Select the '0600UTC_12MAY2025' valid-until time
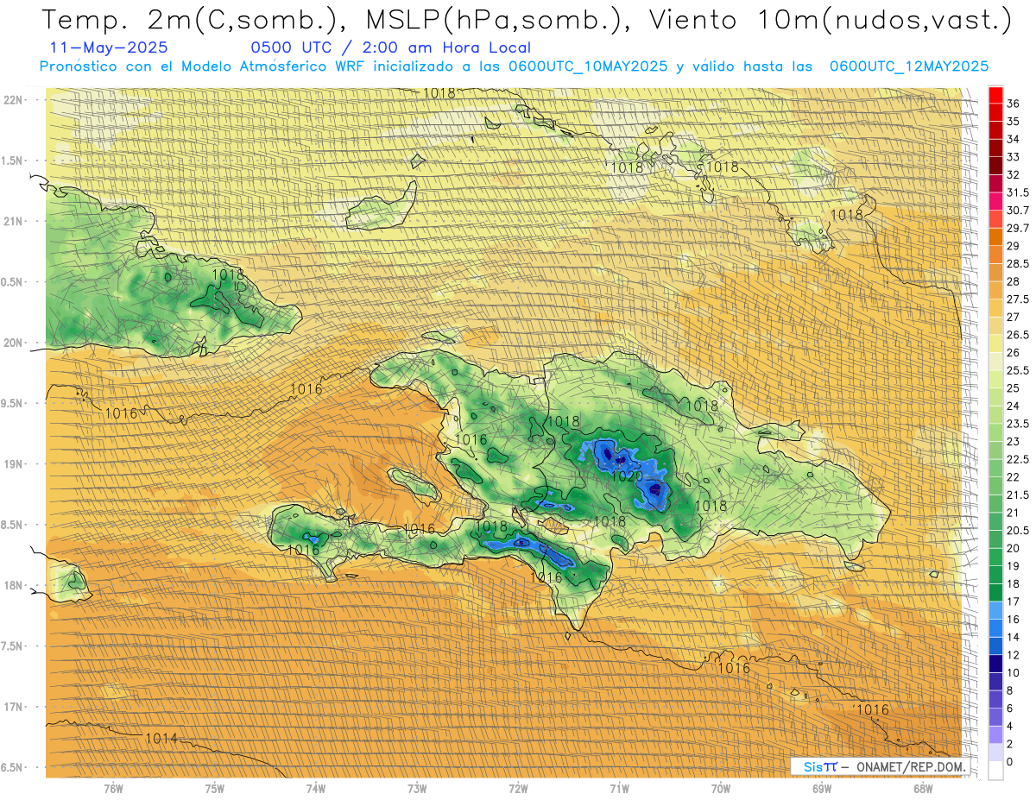The width and height of the screenshot is (1036, 800). click(x=909, y=66)
